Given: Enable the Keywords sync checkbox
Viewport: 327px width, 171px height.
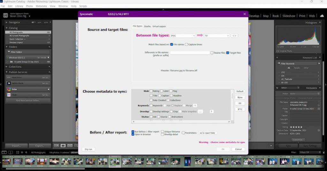Looking at the screenshot, I should (x=151, y=106).
